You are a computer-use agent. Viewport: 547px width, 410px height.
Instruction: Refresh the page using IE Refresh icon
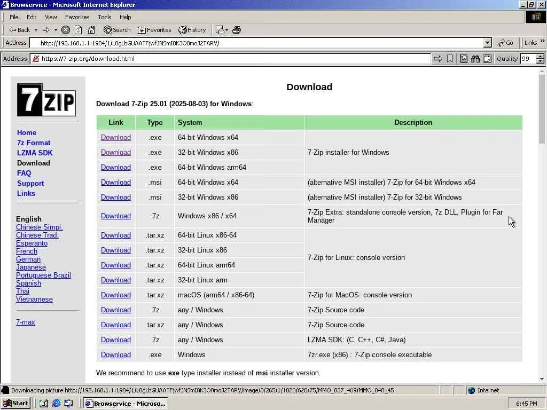click(79, 30)
